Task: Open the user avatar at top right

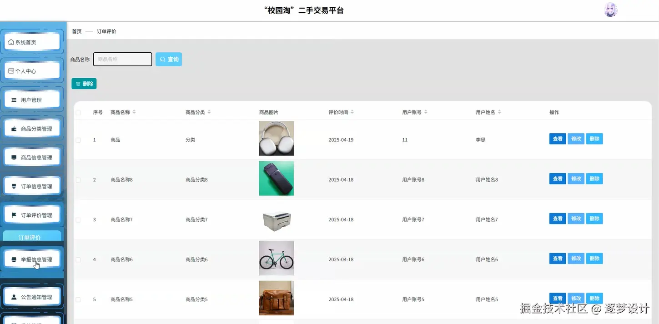Action: 610,10
